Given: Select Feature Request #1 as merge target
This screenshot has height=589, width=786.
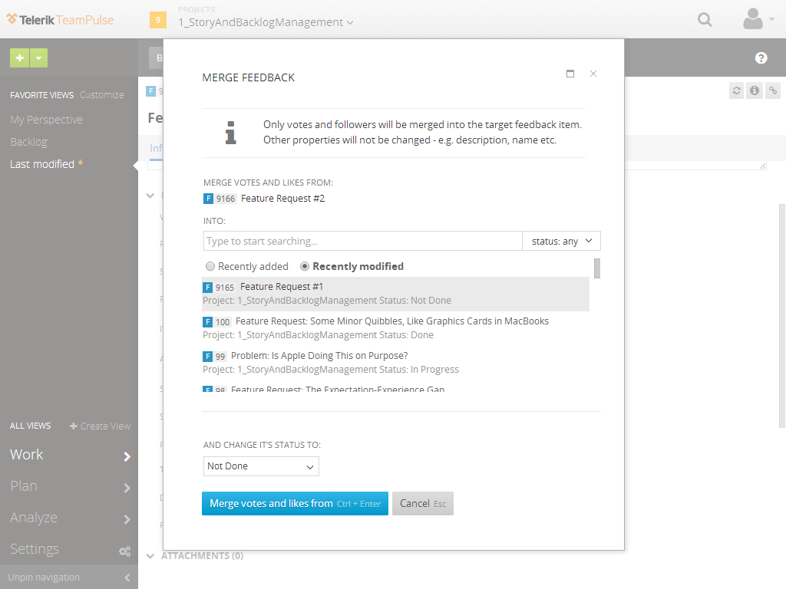Looking at the screenshot, I should tap(395, 294).
